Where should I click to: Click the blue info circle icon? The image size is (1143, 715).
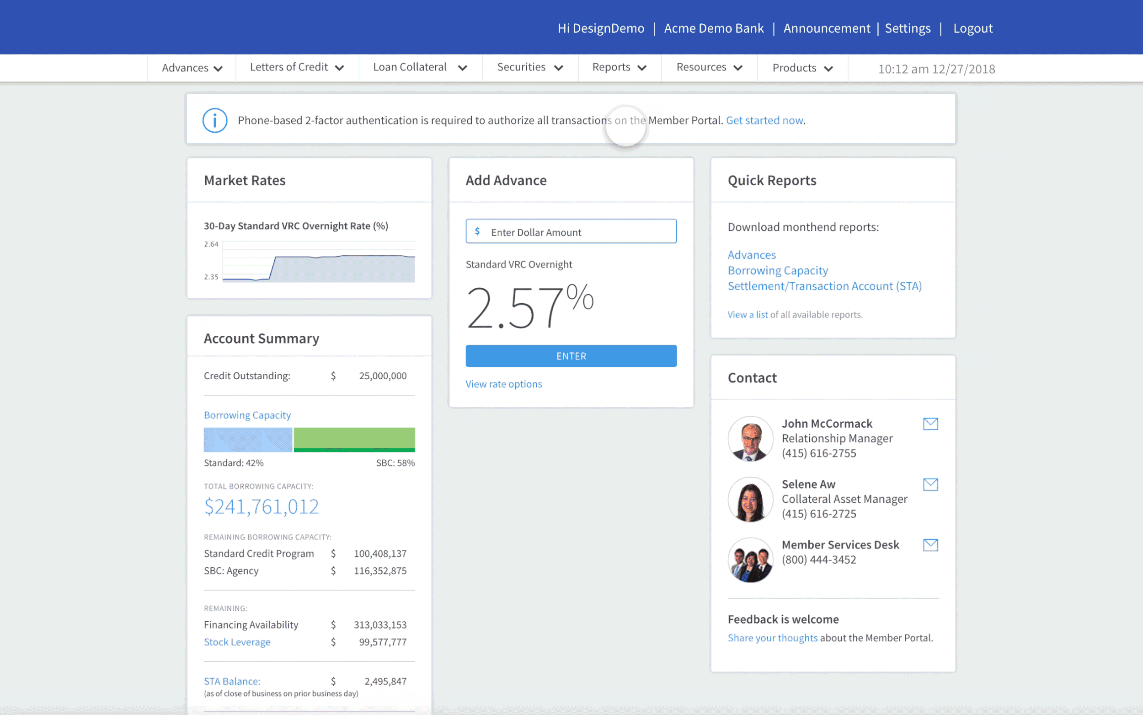click(214, 120)
